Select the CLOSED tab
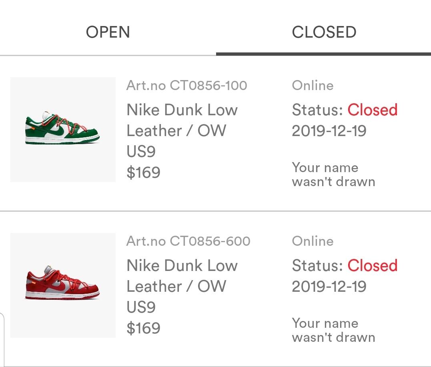The height and width of the screenshot is (367, 431). 324,32
